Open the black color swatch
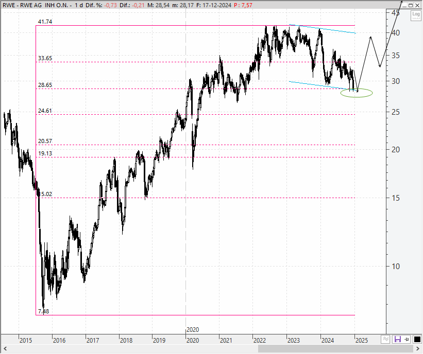423x354 pixels. point(417,339)
